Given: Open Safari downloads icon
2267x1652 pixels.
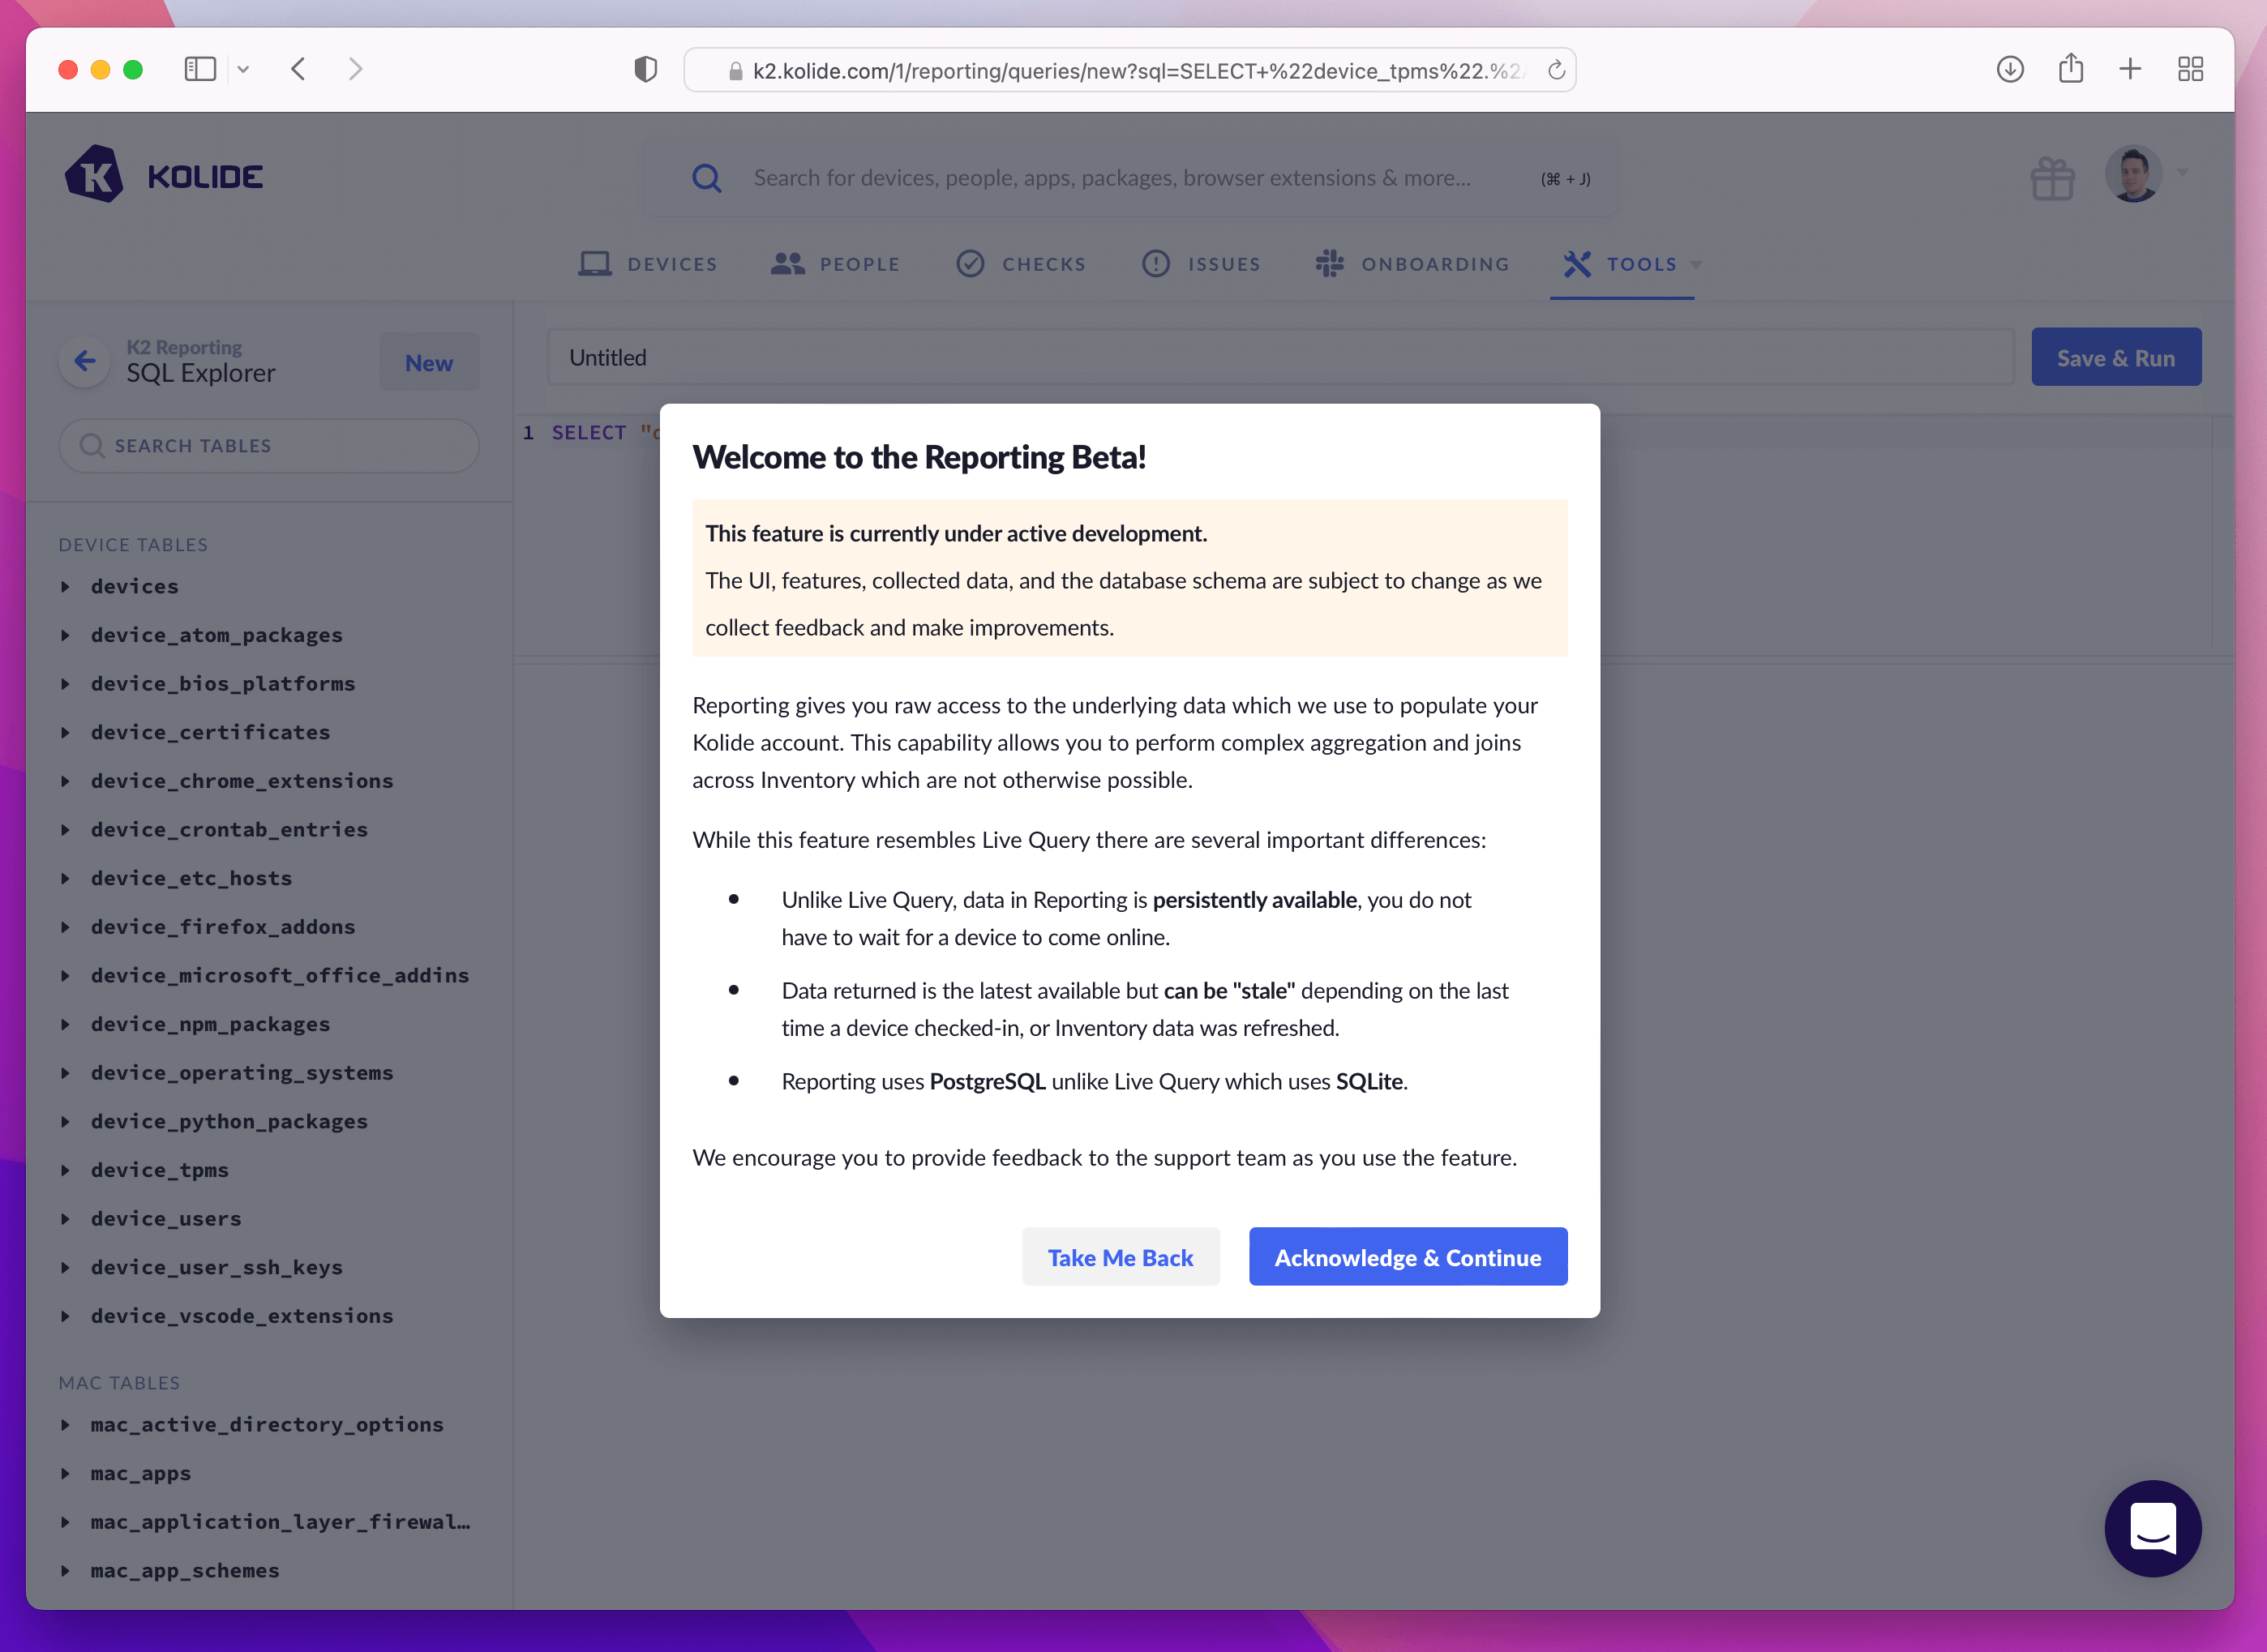Looking at the screenshot, I should (2010, 69).
